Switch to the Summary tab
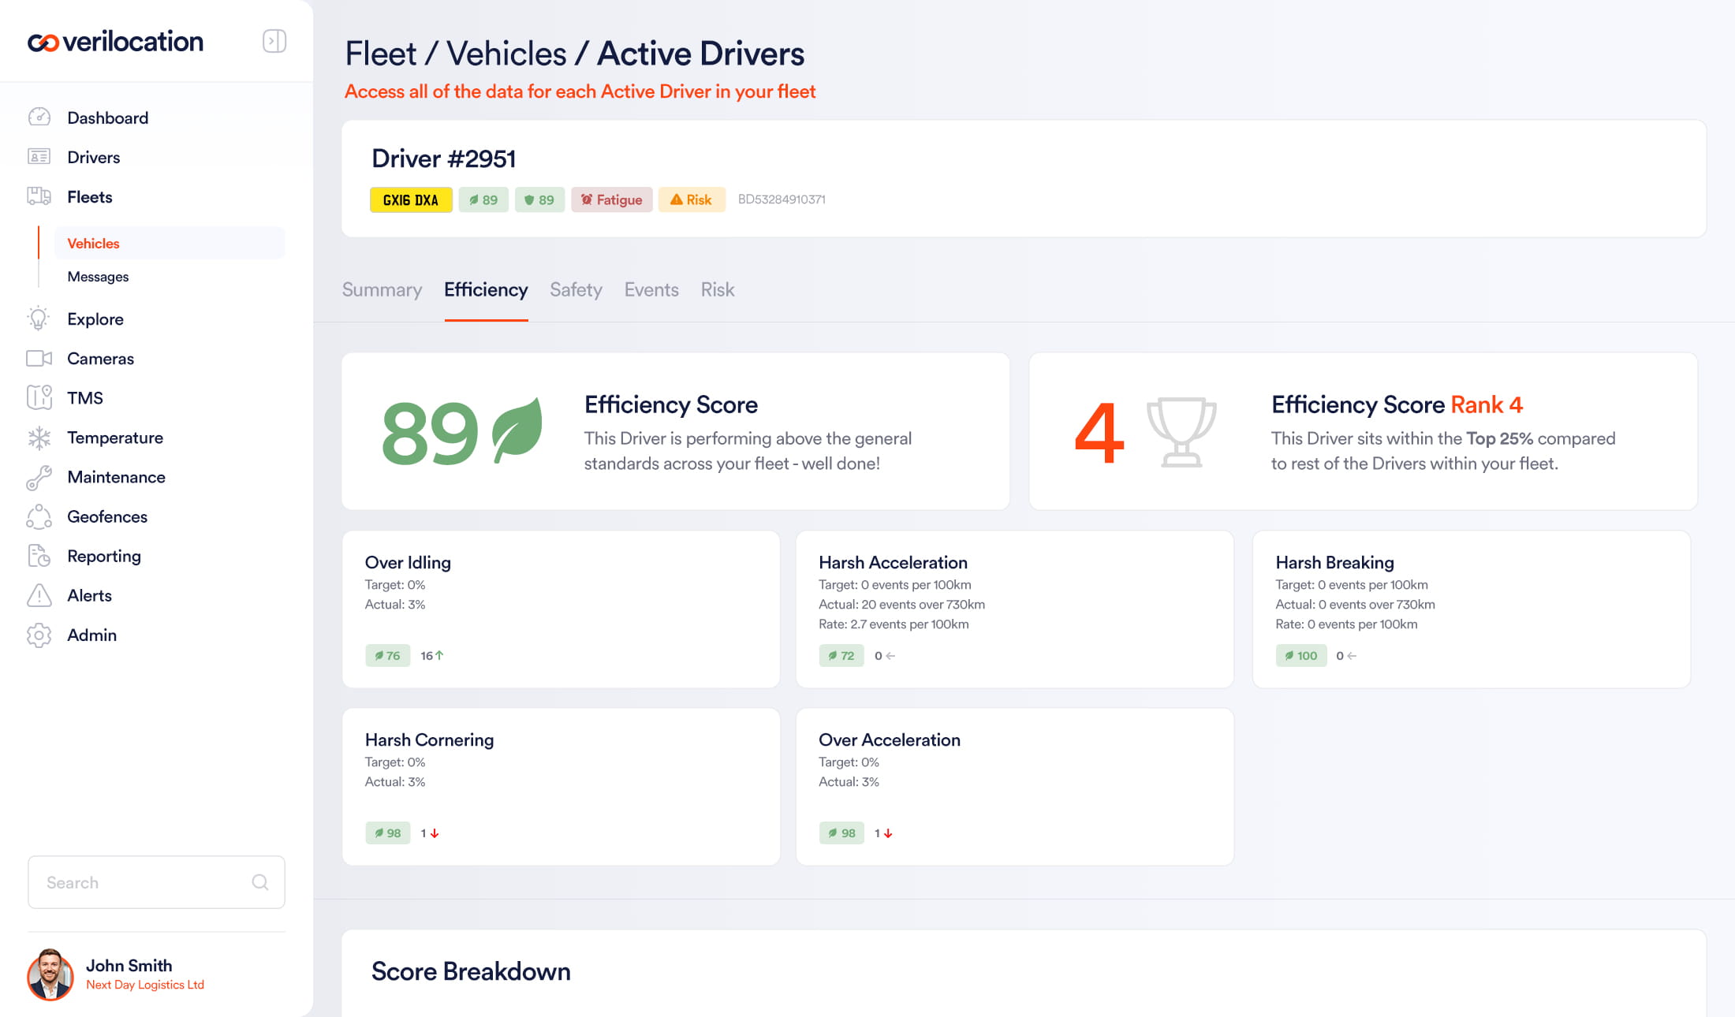The image size is (1735, 1017). pyautogui.click(x=382, y=289)
